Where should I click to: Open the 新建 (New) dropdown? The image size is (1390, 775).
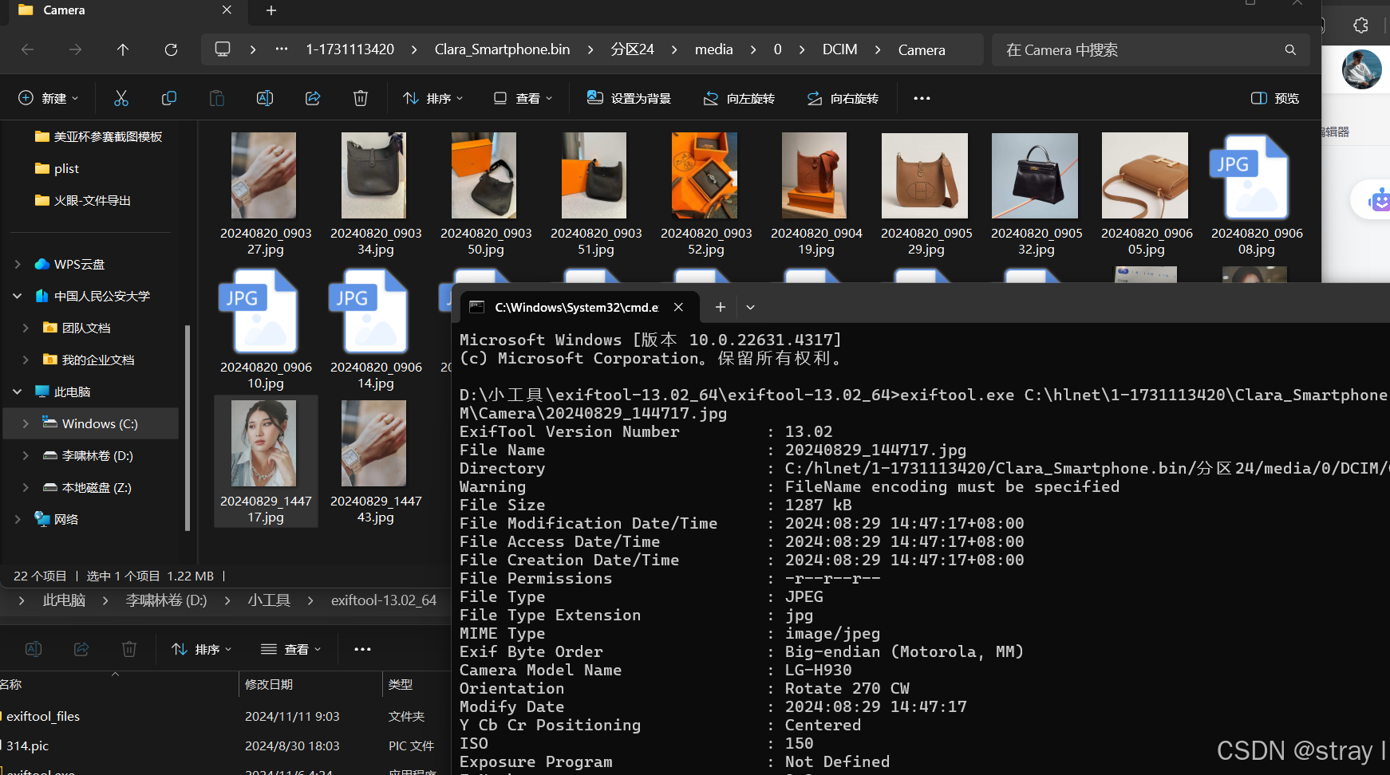click(49, 98)
